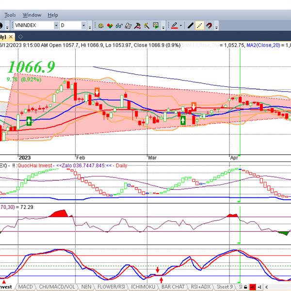Click the left arrow next to sheet tabs
Image resolution: width=291 pixels, height=291 pixels.
[x=267, y=287]
